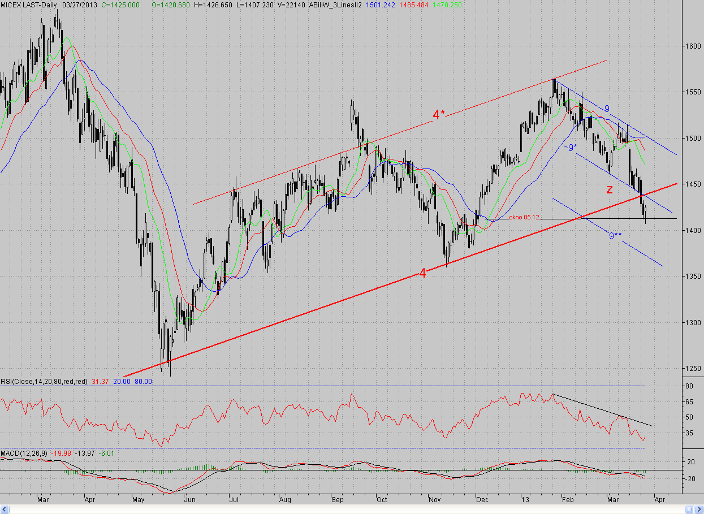Screen dimensions: 704x514
Task: Click the RSI 80 level on right axis
Action: 690,386
